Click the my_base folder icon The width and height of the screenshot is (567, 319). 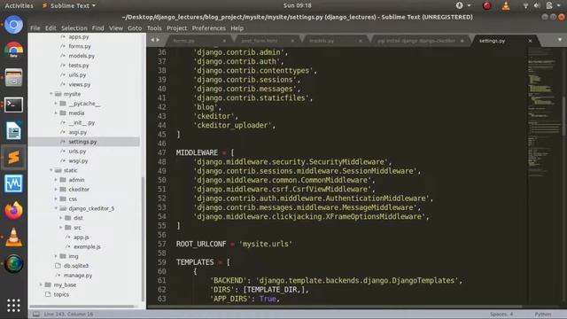(x=48, y=285)
